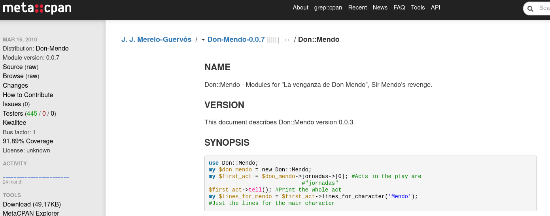Viewport: 550px width, 216px height.
Task: View the module Source in the sidebar
Action: [x=13, y=67]
